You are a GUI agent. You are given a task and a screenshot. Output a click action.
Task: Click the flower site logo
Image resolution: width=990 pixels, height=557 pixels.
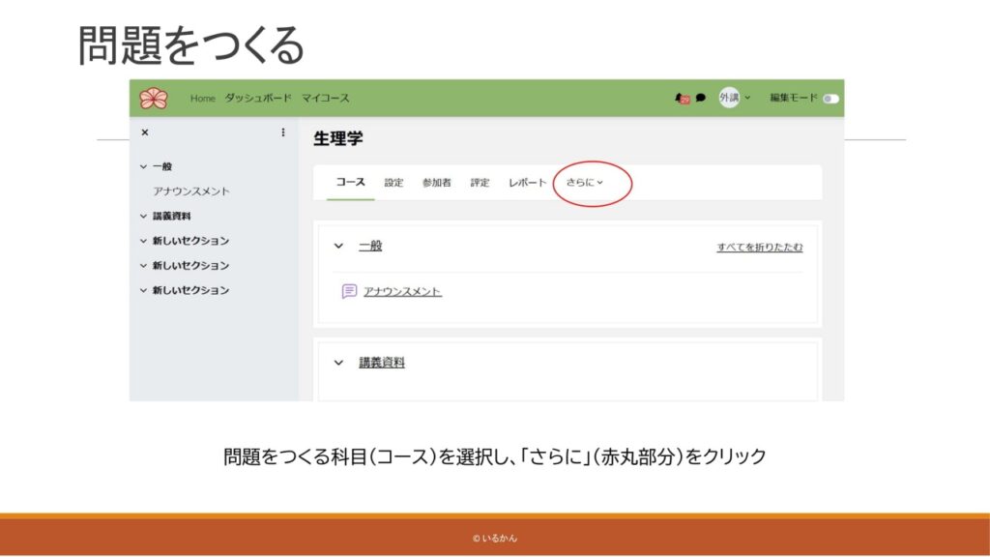(154, 99)
